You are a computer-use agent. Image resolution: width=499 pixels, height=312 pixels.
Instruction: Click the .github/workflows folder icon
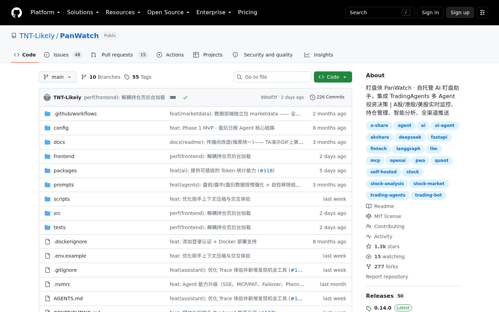[47, 114]
